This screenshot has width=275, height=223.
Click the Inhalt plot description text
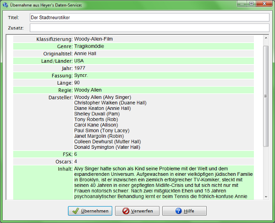point(160,183)
